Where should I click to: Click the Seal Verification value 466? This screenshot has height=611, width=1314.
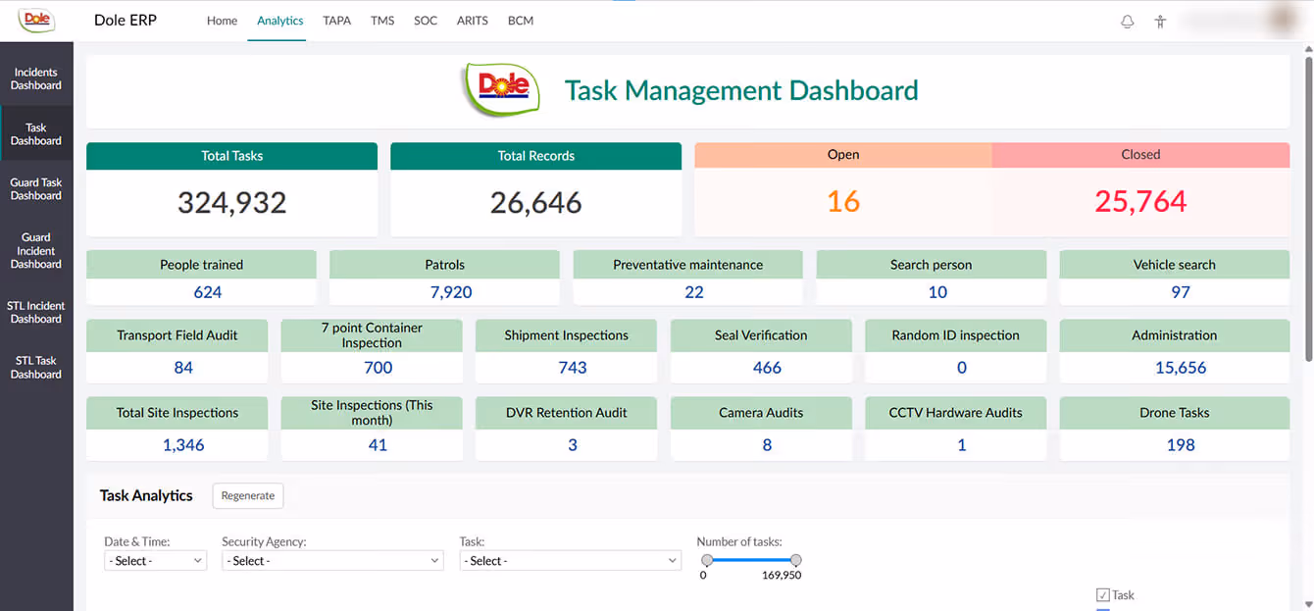(767, 368)
